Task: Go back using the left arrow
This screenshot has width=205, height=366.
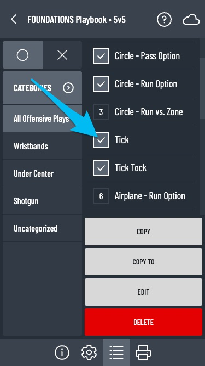Action: 14,19
